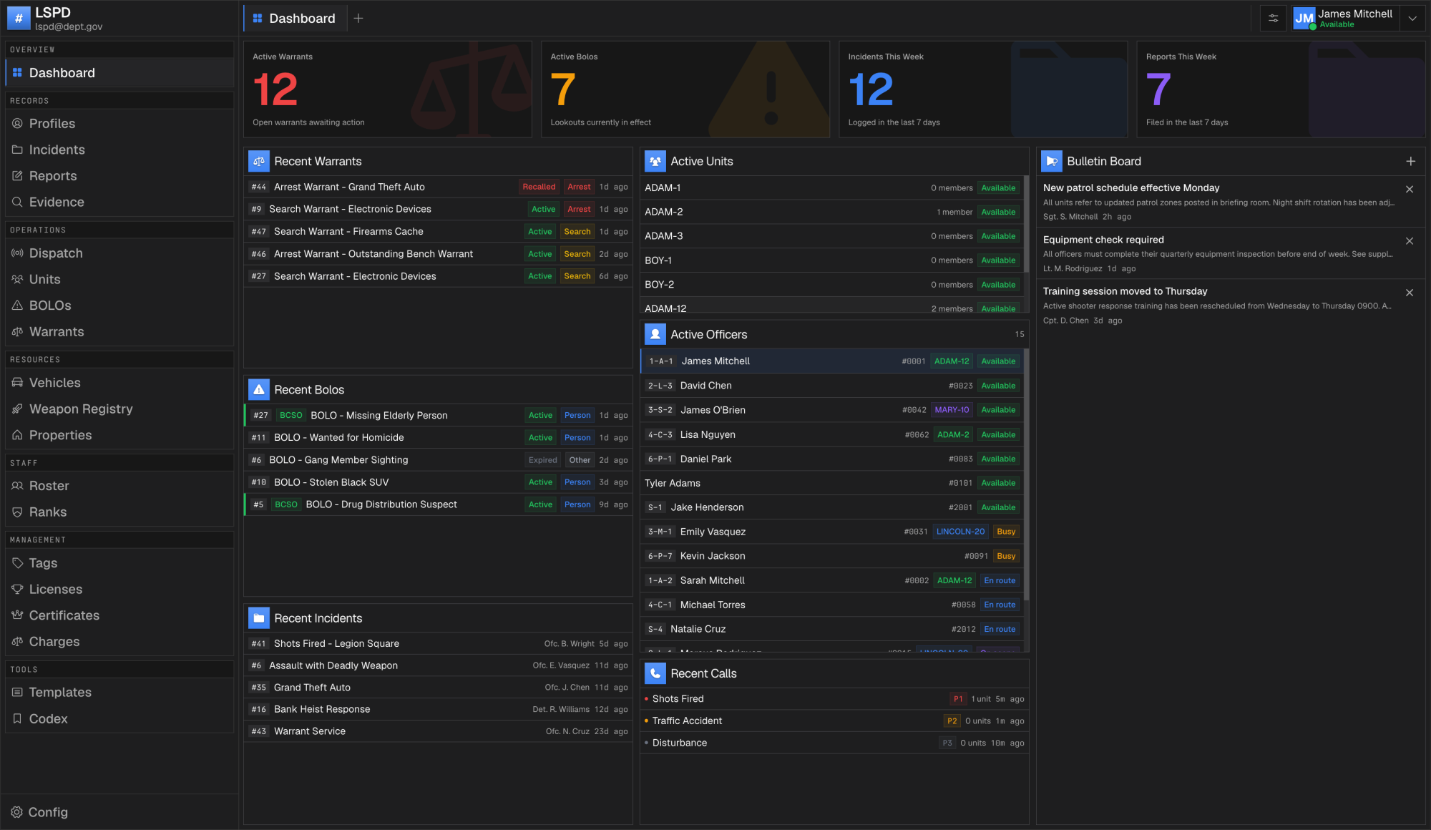The image size is (1431, 830).
Task: Select officer David Chen
Action: coord(831,386)
